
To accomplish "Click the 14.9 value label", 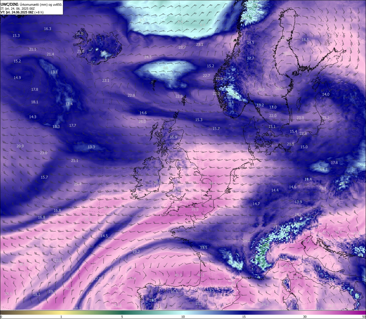I will click(17, 78).
